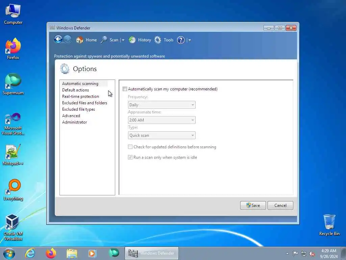Open the Approximate time 2:00 AM dropdown
The height and width of the screenshot is (260, 346).
[162, 120]
